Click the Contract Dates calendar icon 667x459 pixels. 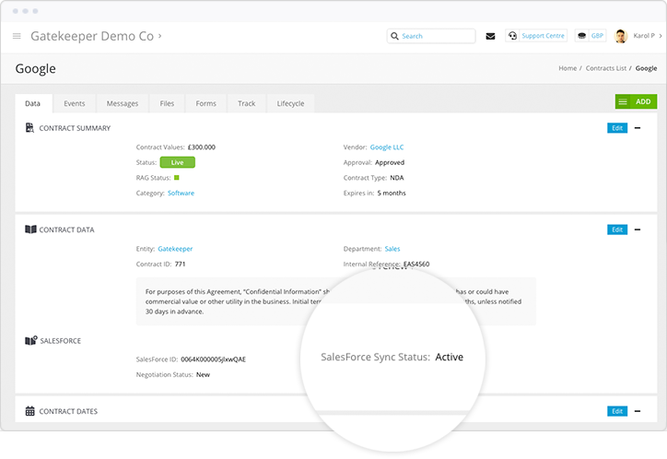click(x=29, y=411)
